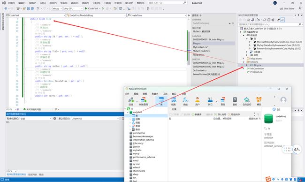Click the undo arrow in Visual Studio toolbar
305x182 pixels.
[38, 8]
